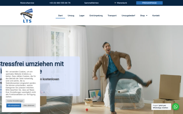The height and width of the screenshot is (114, 183).
Task: Click the Rückrufservice link
Action: [x=27, y=3]
